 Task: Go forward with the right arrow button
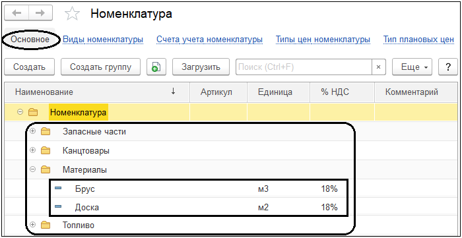coord(41,14)
